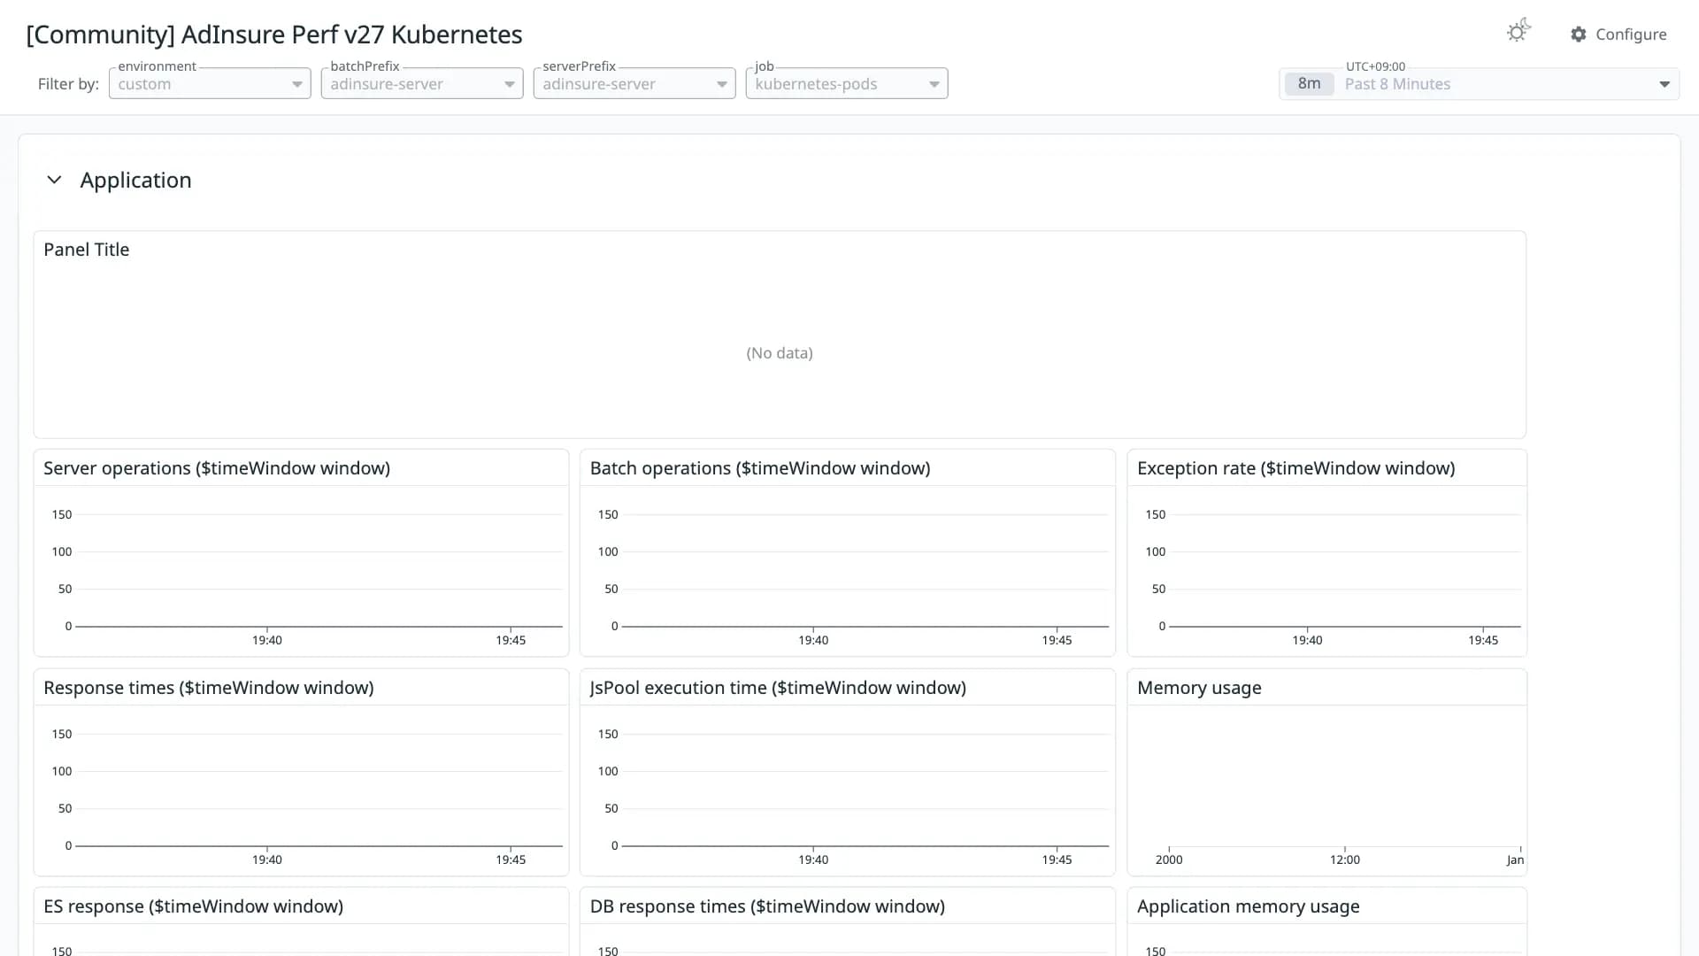Click the dashboard title AdInsure Perf v27 Kubernetes
The height and width of the screenshot is (956, 1699).
[x=274, y=35]
